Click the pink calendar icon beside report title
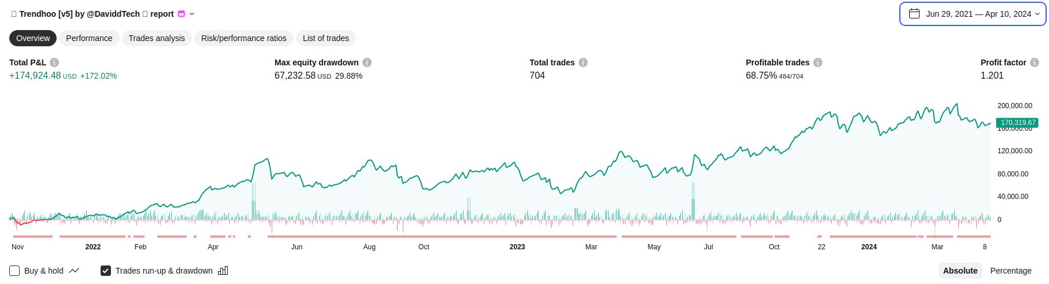1049x284 pixels. click(x=181, y=14)
